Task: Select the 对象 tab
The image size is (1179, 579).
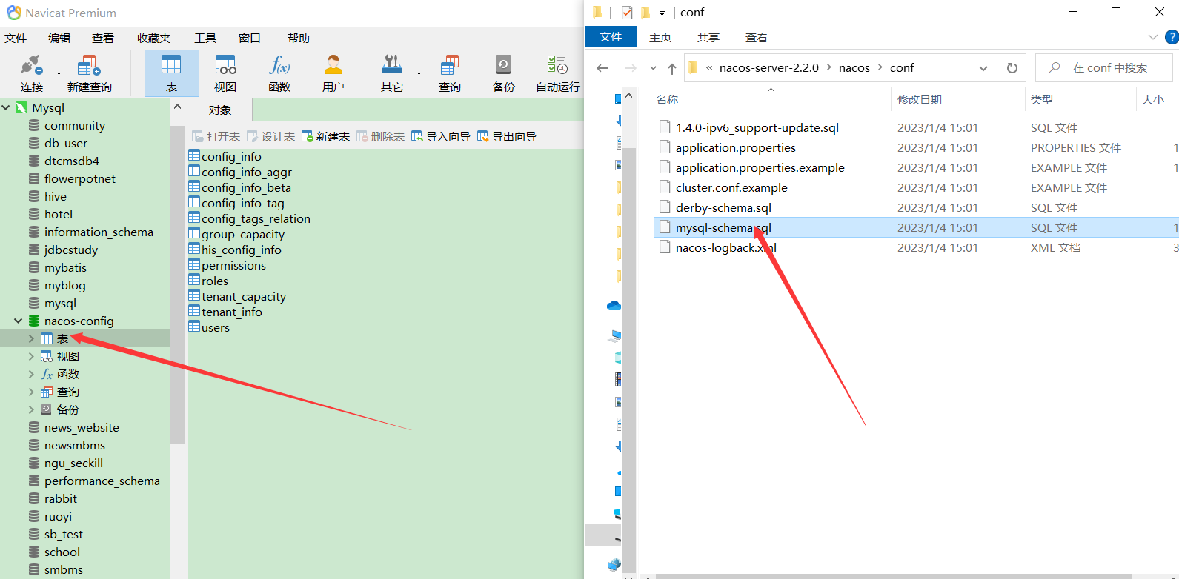Action: pyautogui.click(x=220, y=110)
